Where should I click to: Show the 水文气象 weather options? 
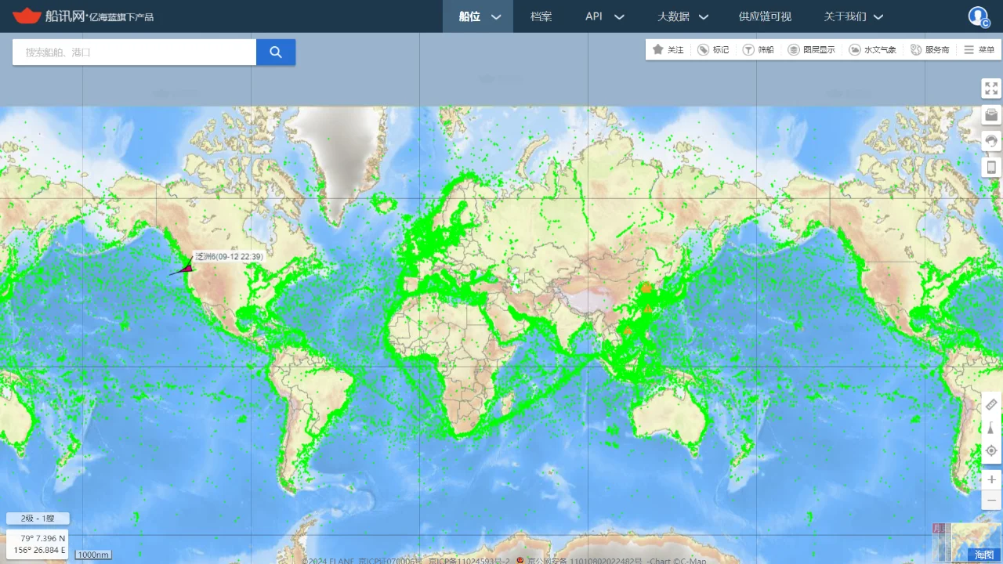[872, 49]
